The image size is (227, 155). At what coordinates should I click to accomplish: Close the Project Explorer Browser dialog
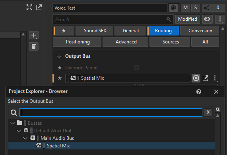coord(216,92)
